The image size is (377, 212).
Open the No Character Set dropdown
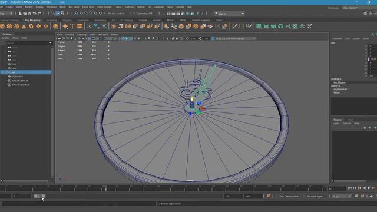click(289, 196)
